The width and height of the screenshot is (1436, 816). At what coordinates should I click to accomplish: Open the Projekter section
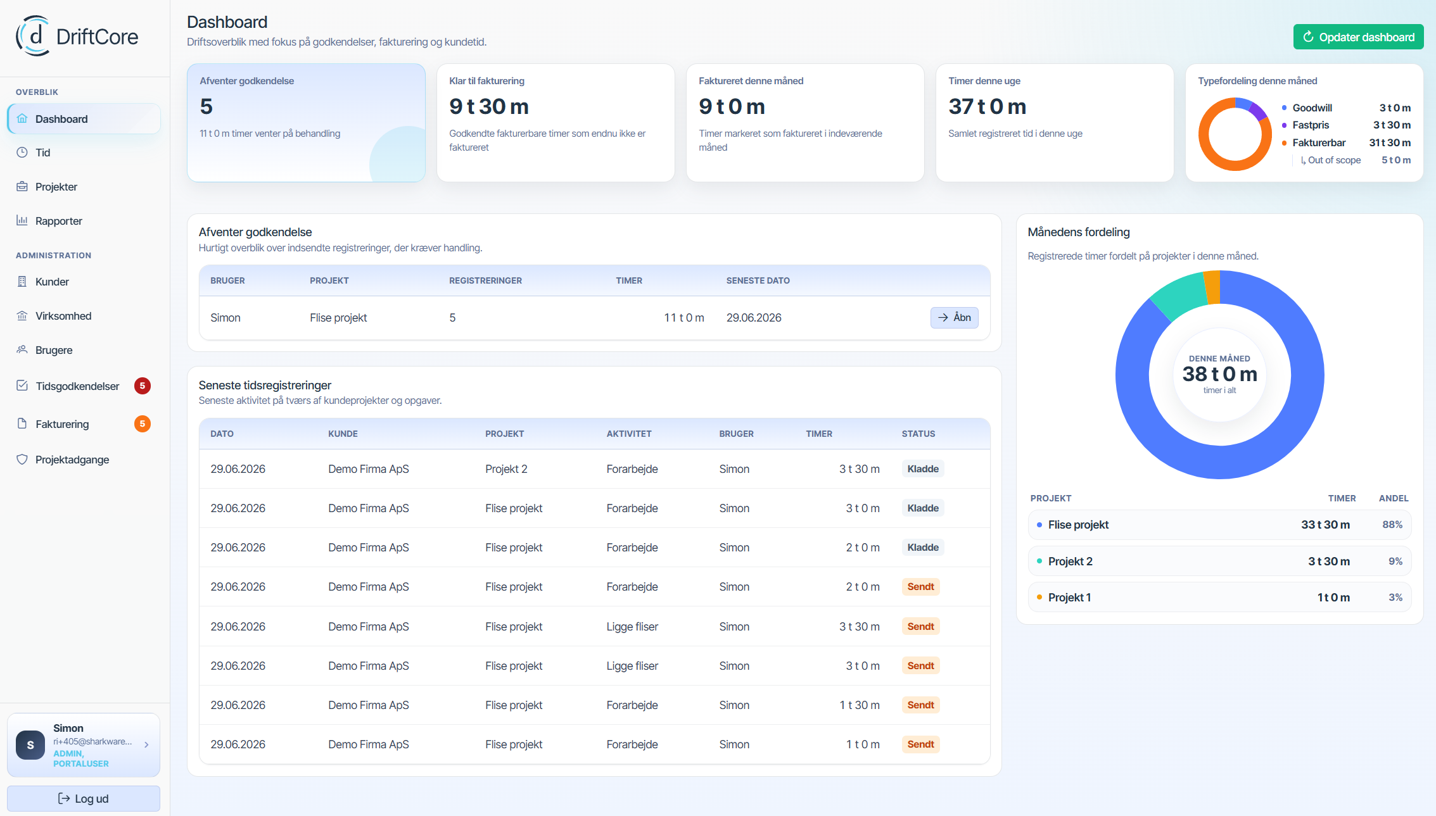[84, 186]
